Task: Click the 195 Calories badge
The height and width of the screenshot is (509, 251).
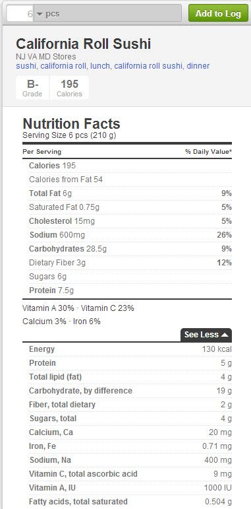Action: coord(69,88)
